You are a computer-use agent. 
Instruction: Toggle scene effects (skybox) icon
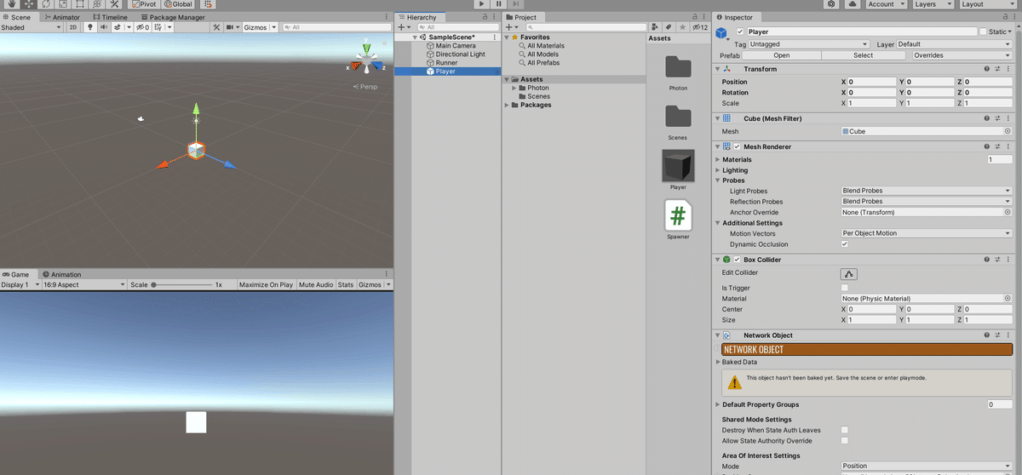click(118, 27)
